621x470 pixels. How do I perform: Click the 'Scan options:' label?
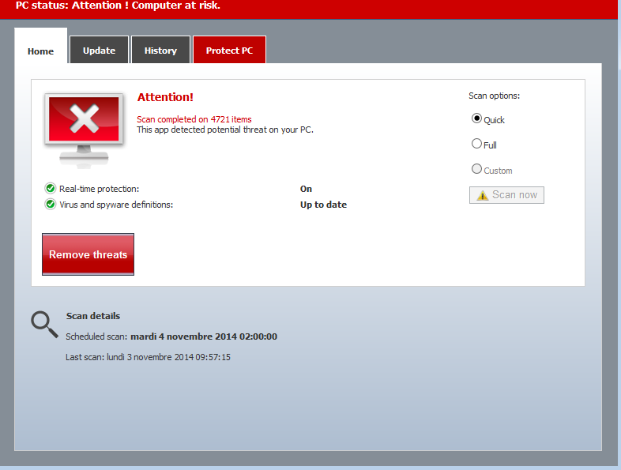pyautogui.click(x=494, y=96)
